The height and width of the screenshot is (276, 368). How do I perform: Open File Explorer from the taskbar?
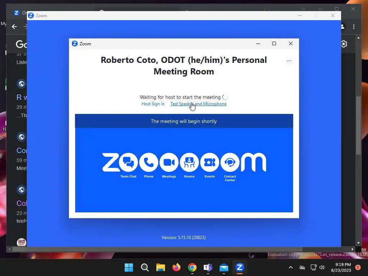click(161, 267)
